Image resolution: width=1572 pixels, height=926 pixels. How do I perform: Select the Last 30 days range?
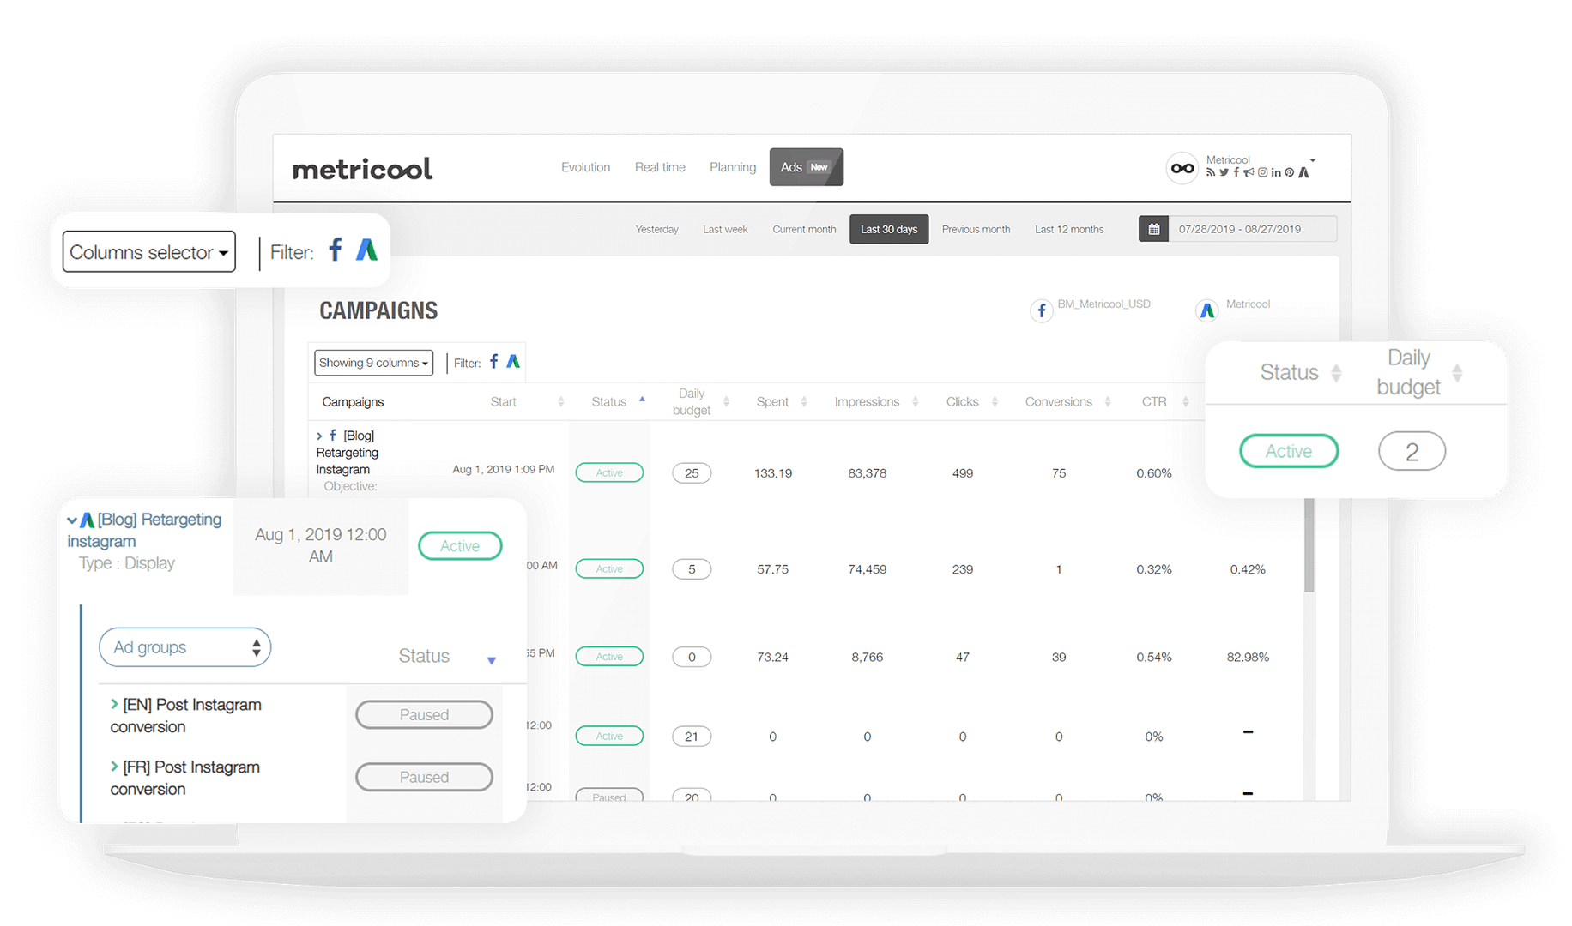coord(889,229)
